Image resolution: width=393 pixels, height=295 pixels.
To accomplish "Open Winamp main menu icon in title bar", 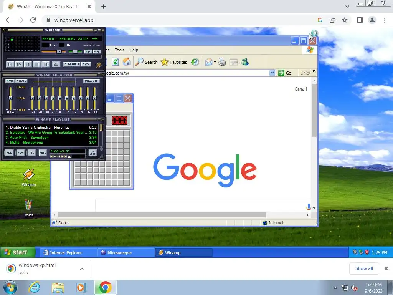I will (x=4, y=30).
